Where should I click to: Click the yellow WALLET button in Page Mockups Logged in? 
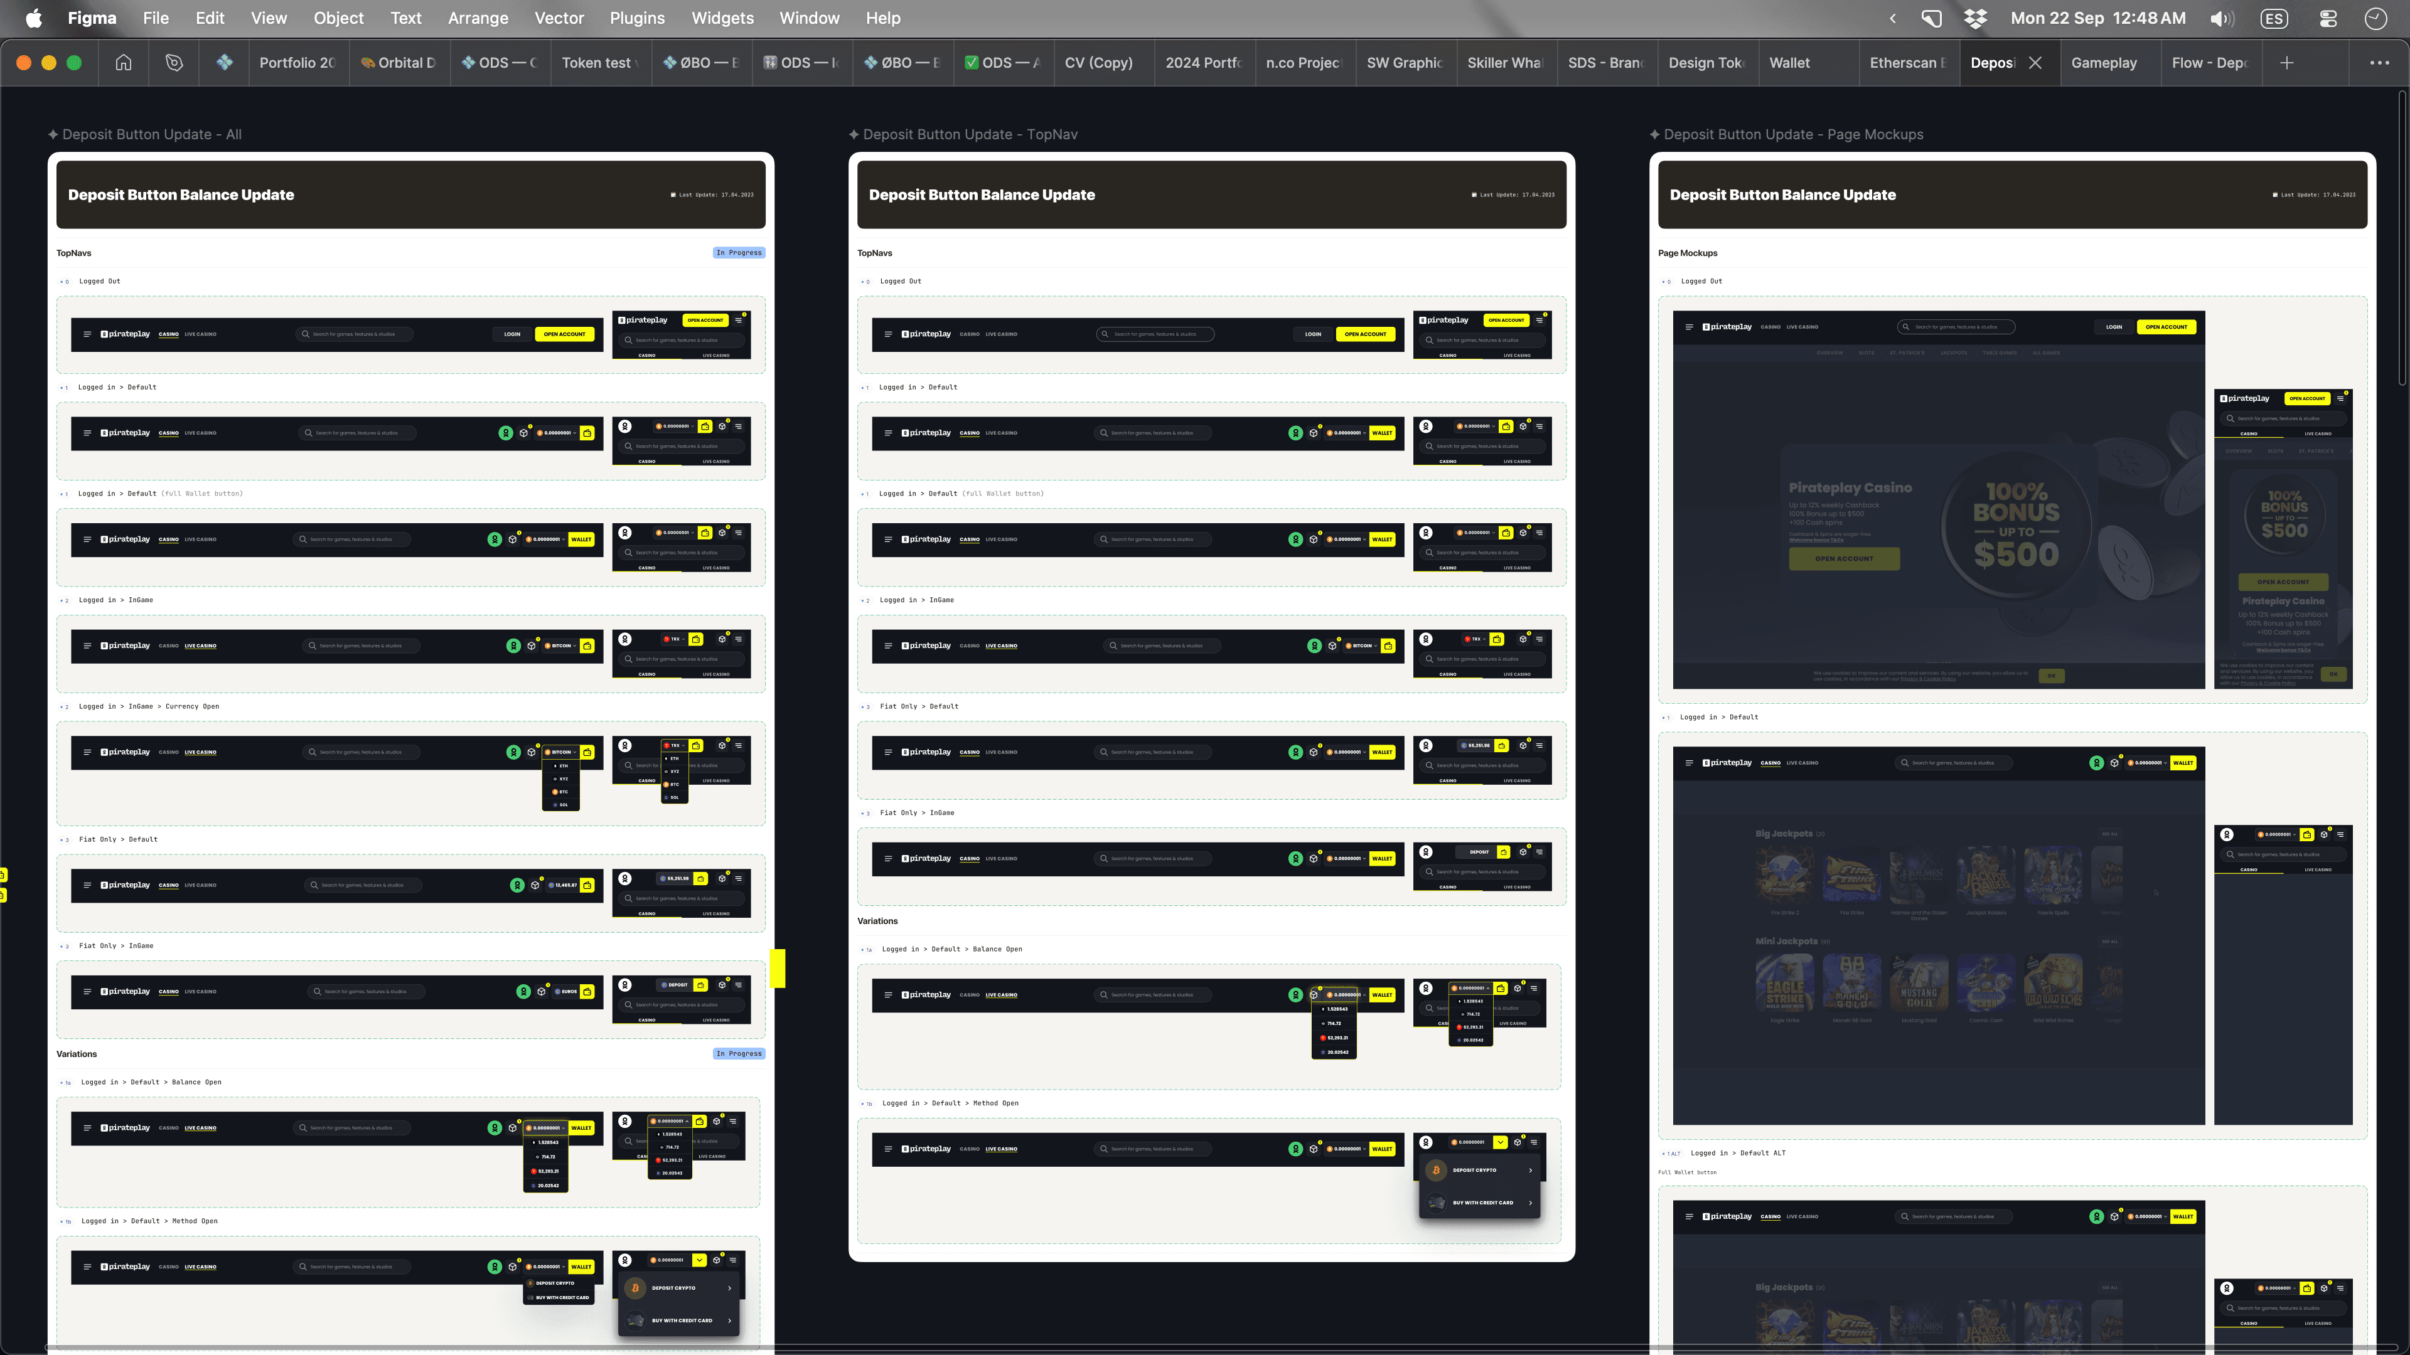[x=2183, y=763]
